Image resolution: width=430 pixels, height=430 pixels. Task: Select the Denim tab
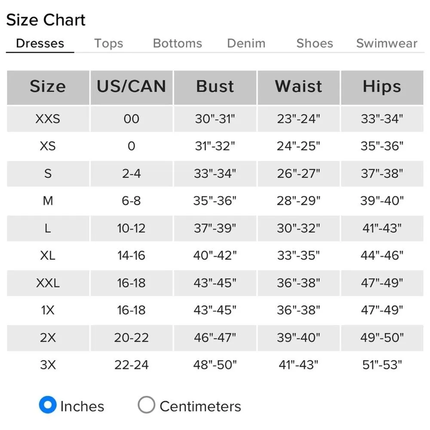(x=246, y=43)
